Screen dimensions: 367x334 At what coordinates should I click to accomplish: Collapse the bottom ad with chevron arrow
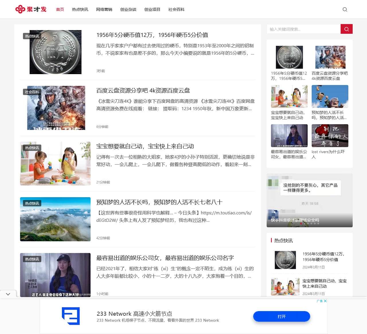point(8,294)
